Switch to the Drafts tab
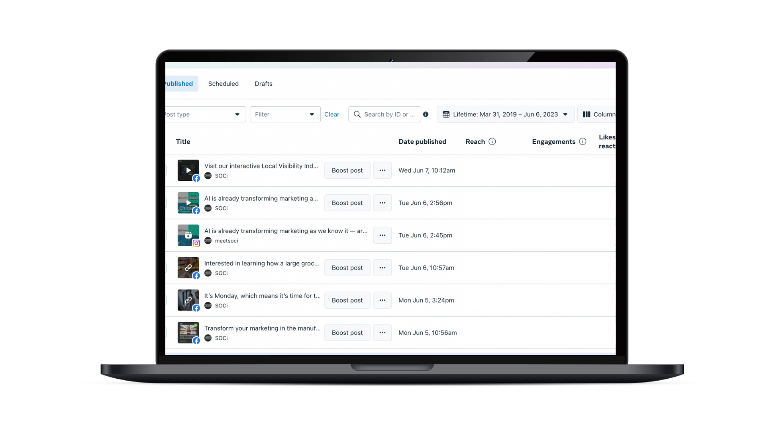This screenshot has height=430, width=765. (x=264, y=84)
